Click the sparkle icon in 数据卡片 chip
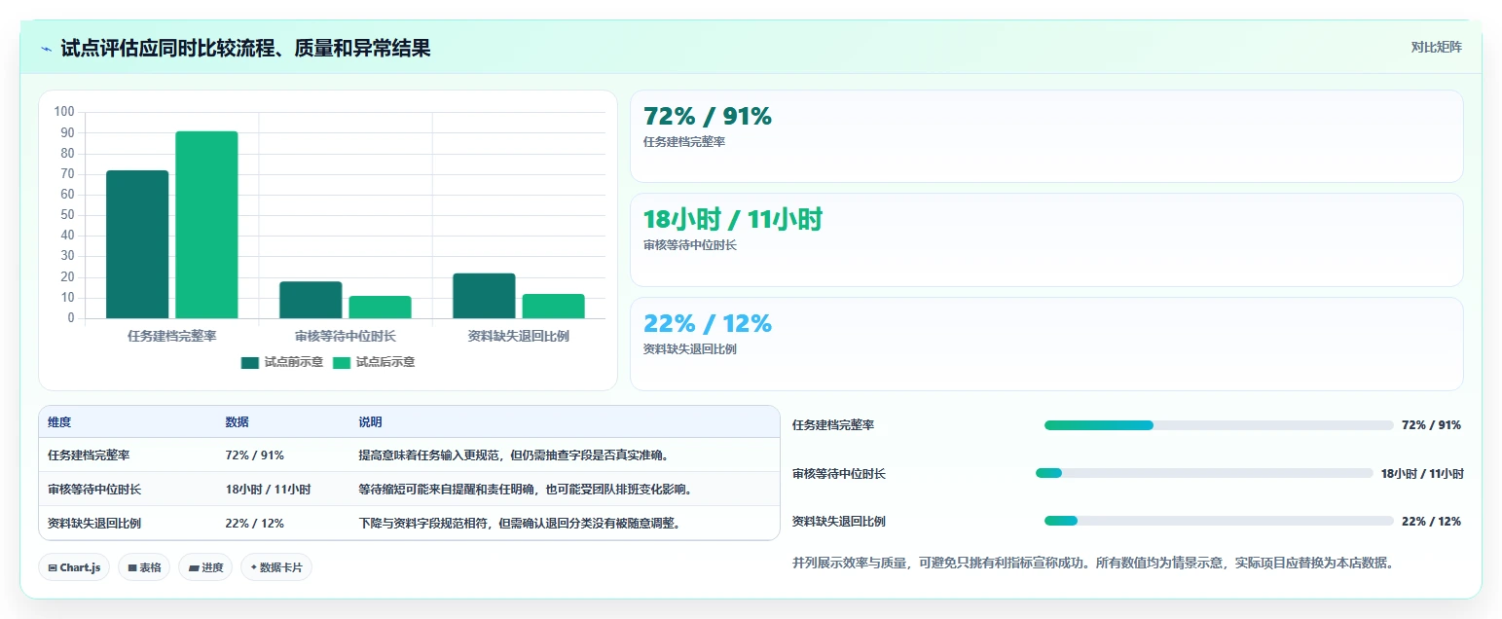Viewport: 1502px width, 619px height. tap(254, 567)
